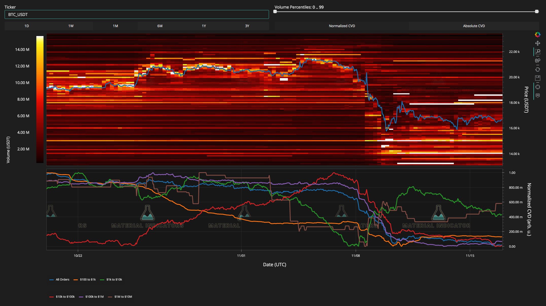Toggle the Crosshair tool
546x306 pixels.
click(x=537, y=87)
